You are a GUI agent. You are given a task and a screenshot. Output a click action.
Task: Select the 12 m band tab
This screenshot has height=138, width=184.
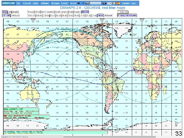click(94, 16)
